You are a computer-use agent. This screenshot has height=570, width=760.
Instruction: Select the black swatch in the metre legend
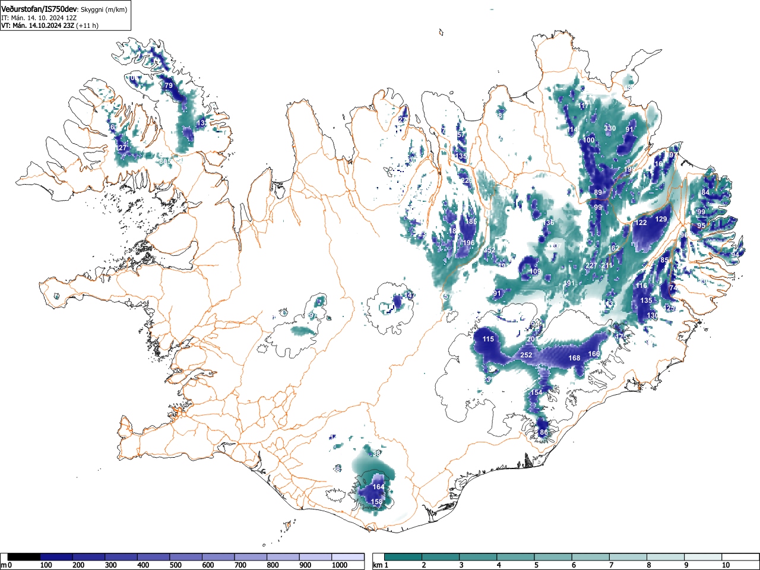click(24, 557)
